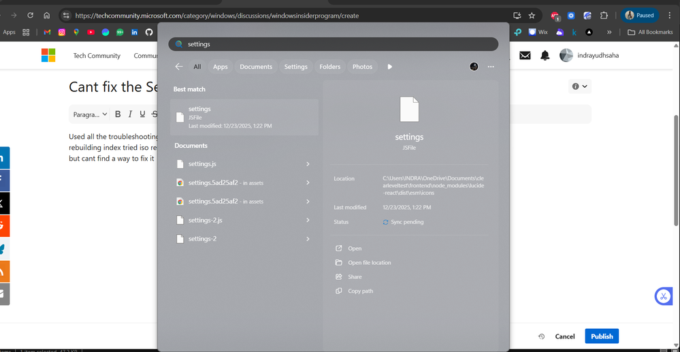
Task: Click the search box containing 'settings'
Action: 333,44
